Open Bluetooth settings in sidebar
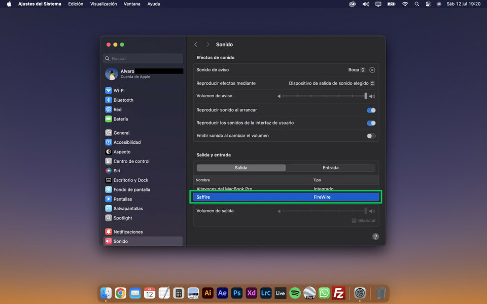The width and height of the screenshot is (487, 304). pos(123,100)
